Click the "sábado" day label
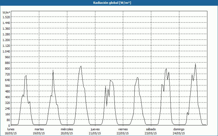Viewport: 218px width, 136px height. point(151,129)
